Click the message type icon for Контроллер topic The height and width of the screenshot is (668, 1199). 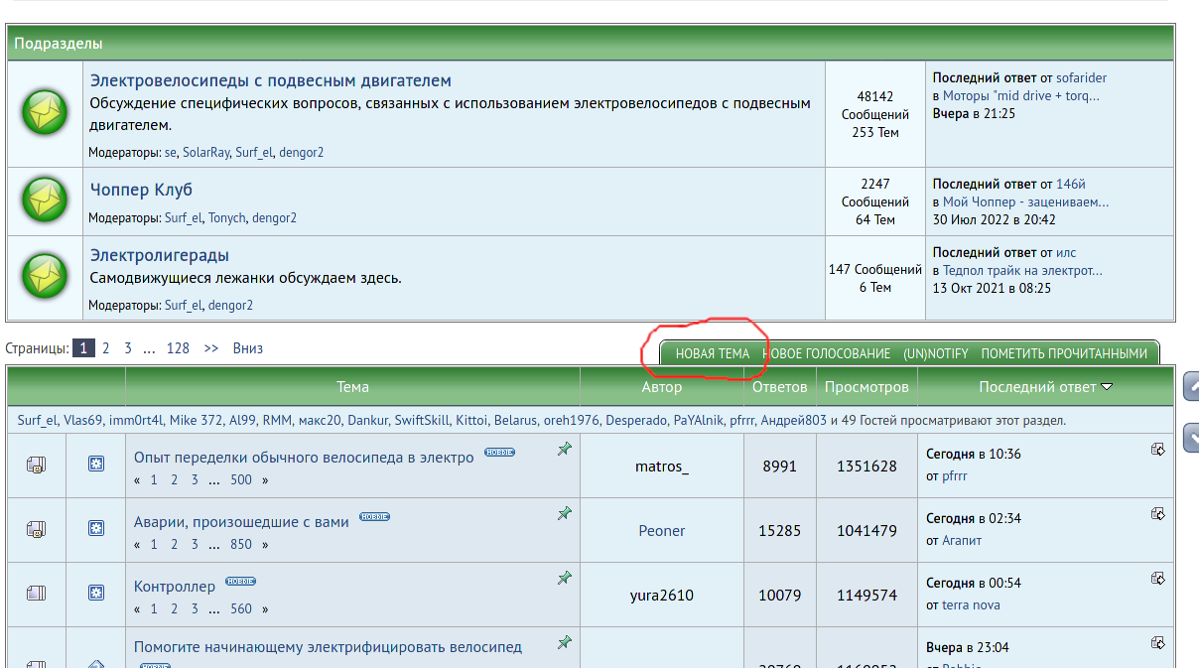(x=96, y=593)
